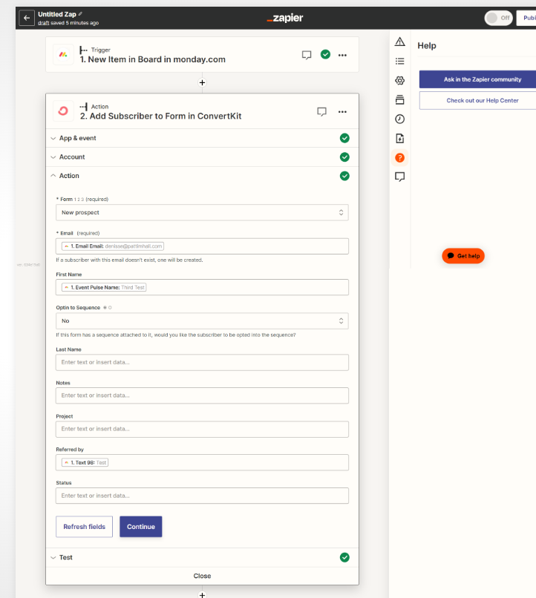This screenshot has height=598, width=536.
Task: Select the Text 98 data pill
Action: point(85,463)
